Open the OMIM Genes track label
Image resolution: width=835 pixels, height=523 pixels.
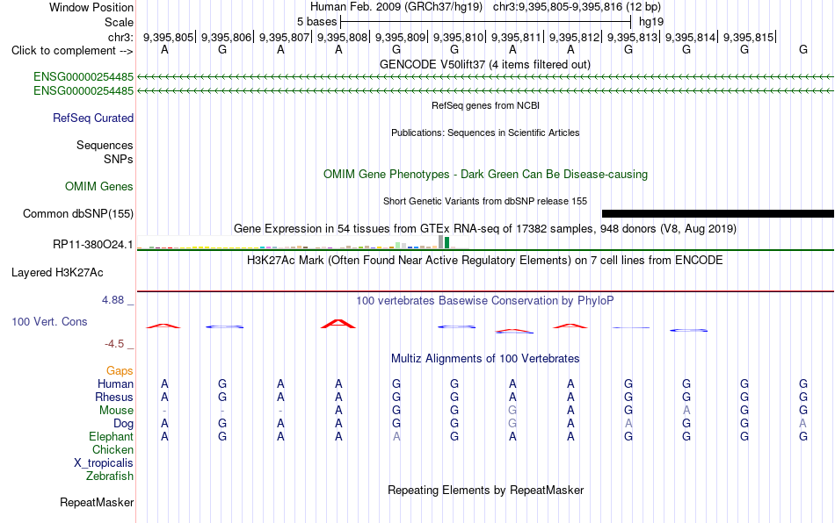click(99, 187)
